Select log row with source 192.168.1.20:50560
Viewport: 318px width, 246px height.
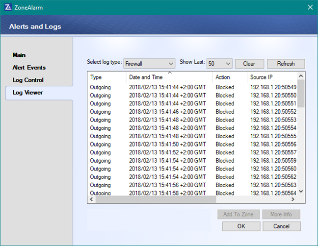(x=193, y=169)
